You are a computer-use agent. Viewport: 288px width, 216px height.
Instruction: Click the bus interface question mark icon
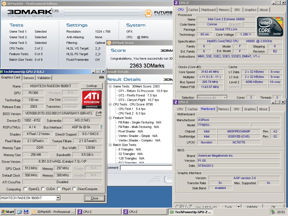click(101, 127)
